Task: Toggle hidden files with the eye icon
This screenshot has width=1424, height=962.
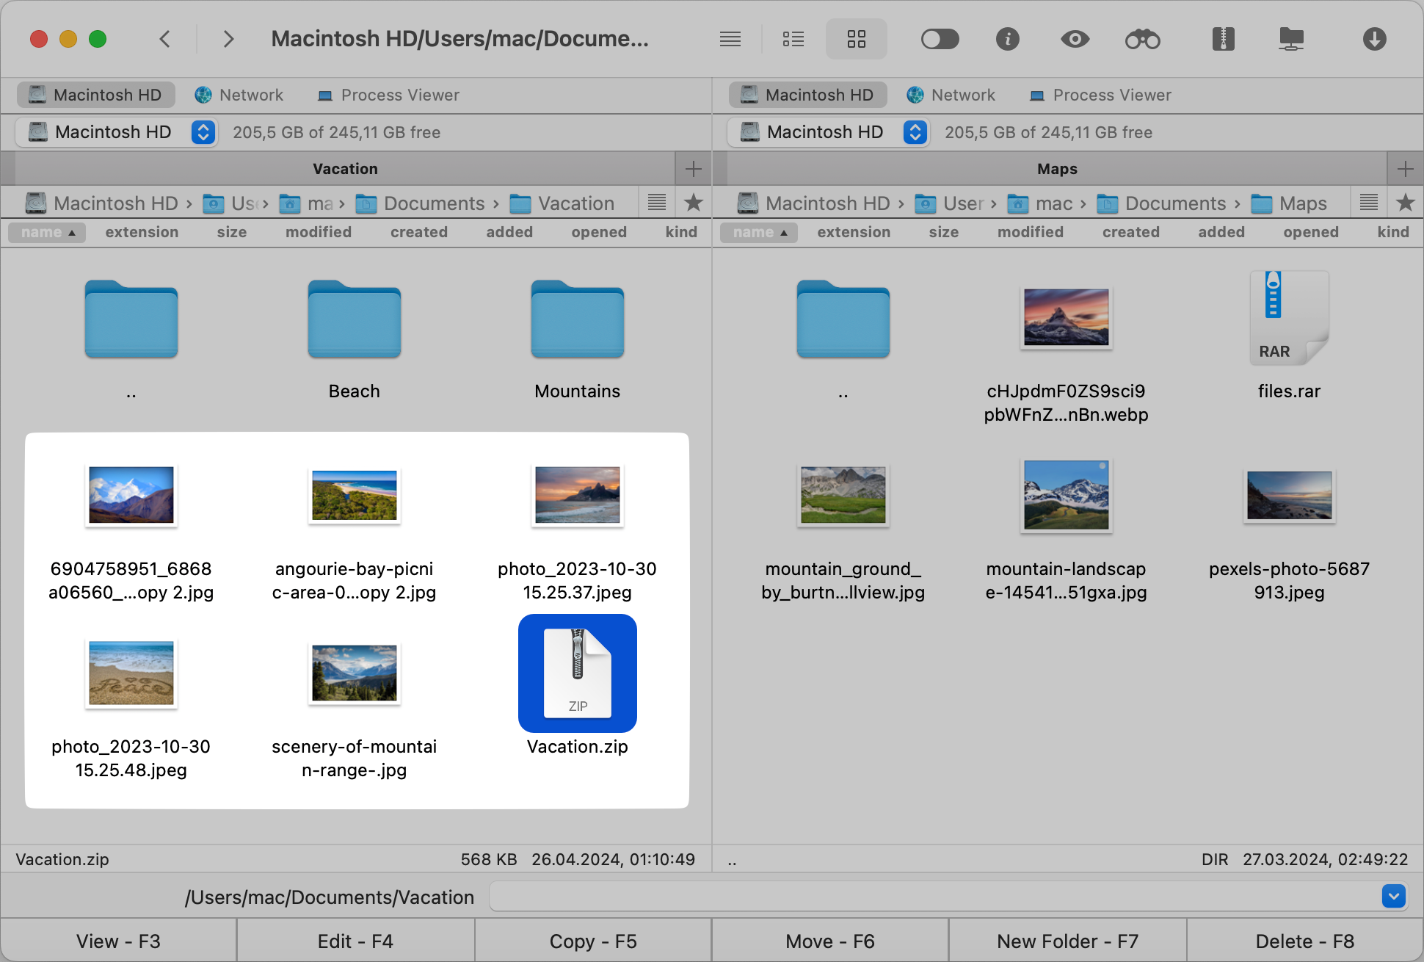Action: tap(1075, 39)
